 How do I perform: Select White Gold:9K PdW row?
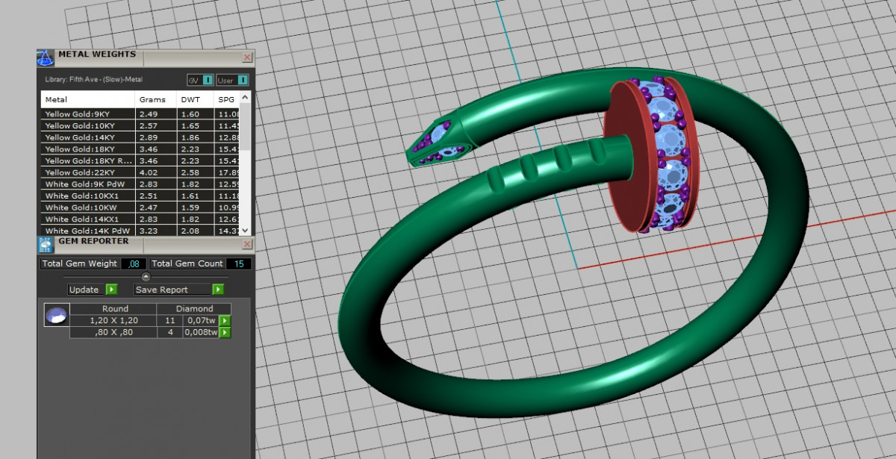coord(87,184)
